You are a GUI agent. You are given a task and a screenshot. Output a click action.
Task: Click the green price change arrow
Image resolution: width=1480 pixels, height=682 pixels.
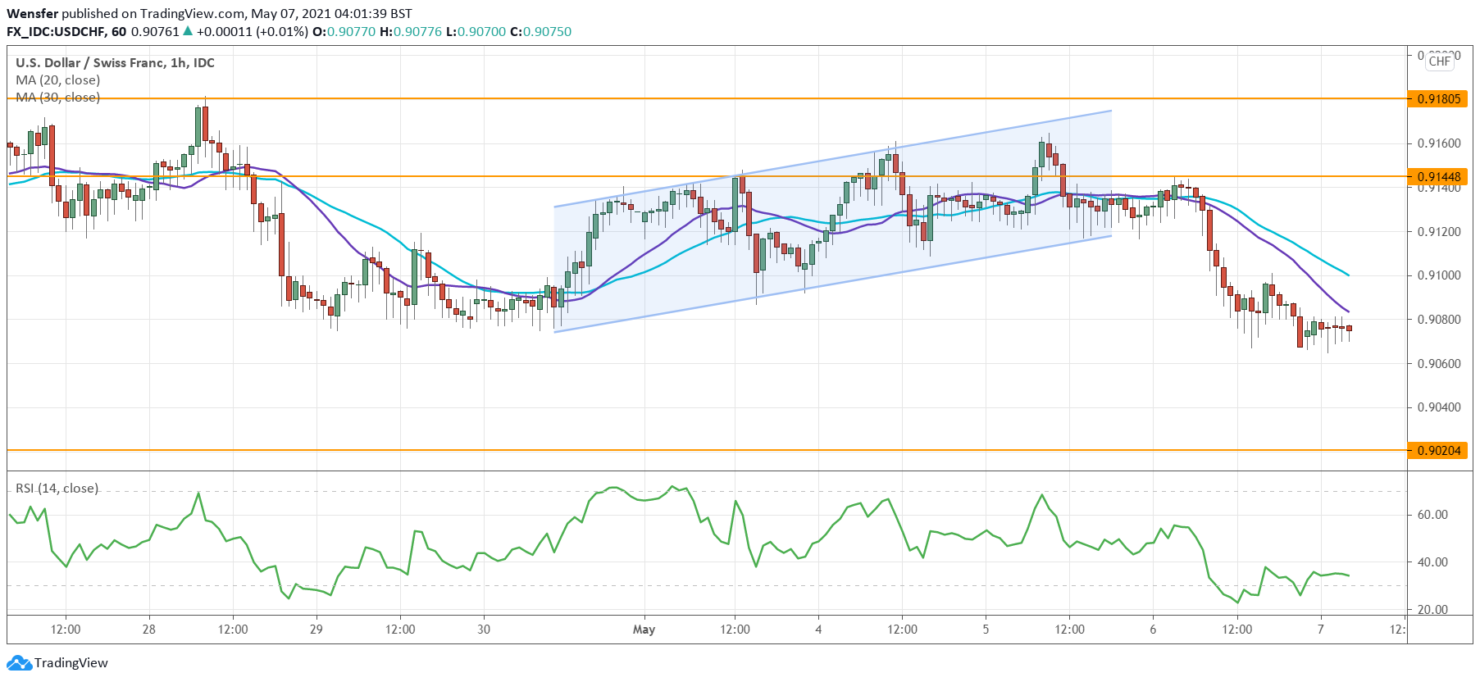[188, 31]
